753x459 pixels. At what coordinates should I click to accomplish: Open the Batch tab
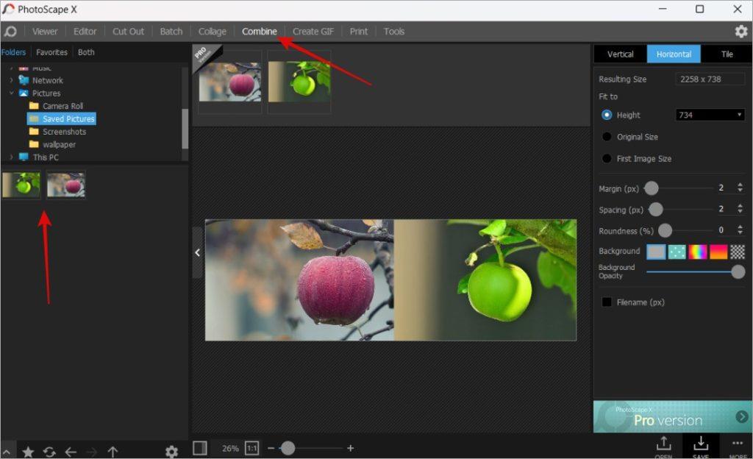171,32
